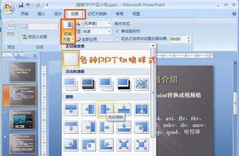
Task: Pick the no transition thumbnail
Action: 71,59
